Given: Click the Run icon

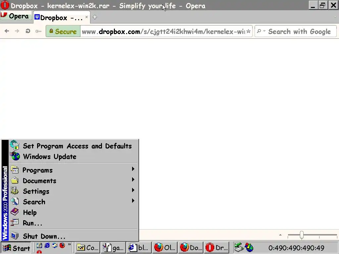Looking at the screenshot, I should [x=15, y=223].
